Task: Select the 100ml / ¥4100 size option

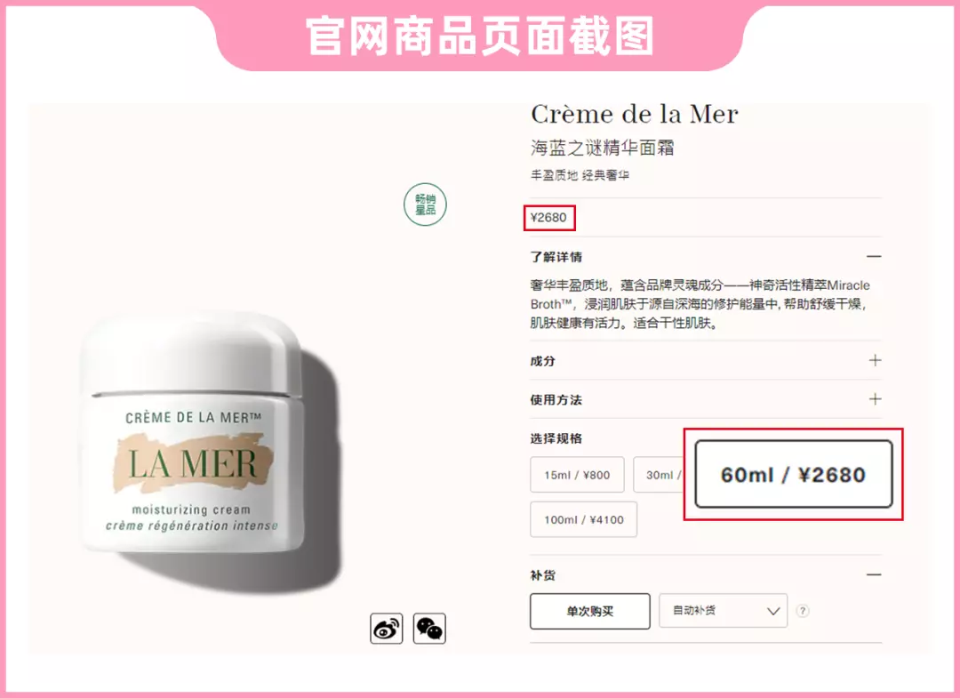Action: pyautogui.click(x=583, y=519)
